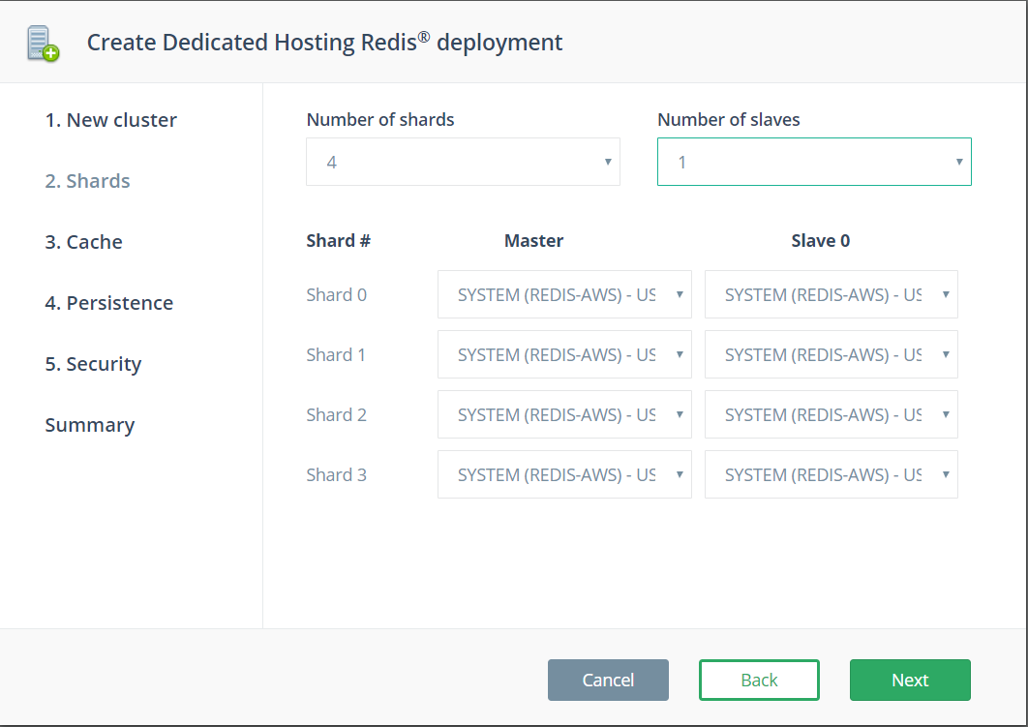
Task: Click the Back button
Action: coord(759,680)
